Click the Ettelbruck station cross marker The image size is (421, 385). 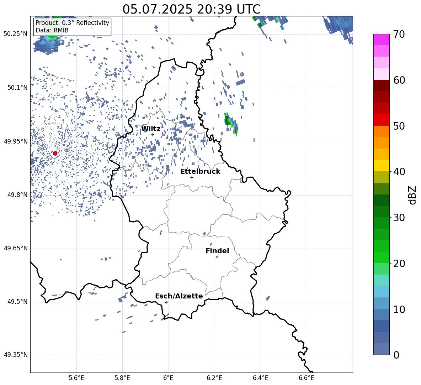pyautogui.click(x=192, y=177)
